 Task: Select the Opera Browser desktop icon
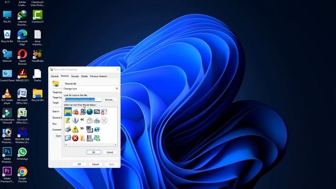pyautogui.click(x=22, y=57)
